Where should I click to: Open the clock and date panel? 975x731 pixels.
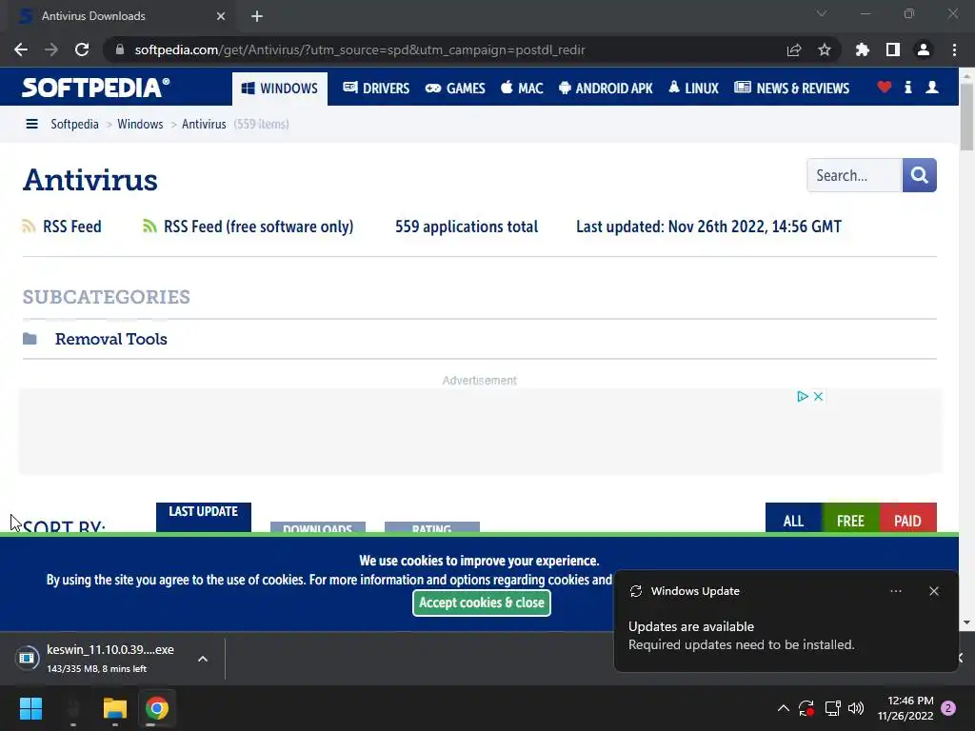905,708
